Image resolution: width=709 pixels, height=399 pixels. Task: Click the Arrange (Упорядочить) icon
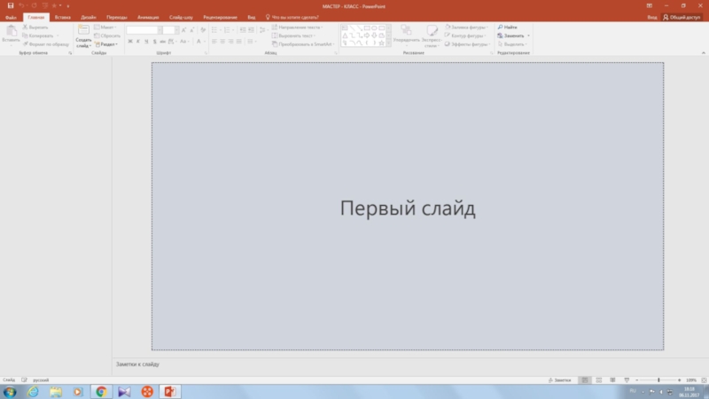[x=406, y=33]
